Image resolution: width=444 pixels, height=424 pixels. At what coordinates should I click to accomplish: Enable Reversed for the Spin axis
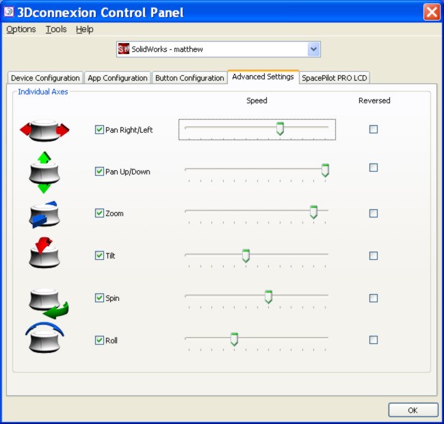pos(374,297)
